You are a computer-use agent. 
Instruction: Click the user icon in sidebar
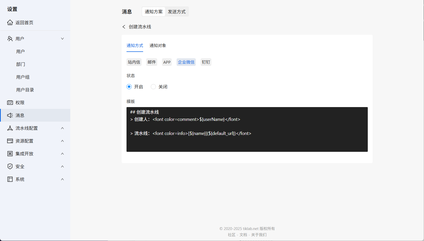click(x=10, y=39)
